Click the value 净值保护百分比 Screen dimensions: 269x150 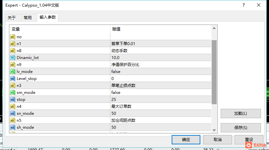coord(125,65)
